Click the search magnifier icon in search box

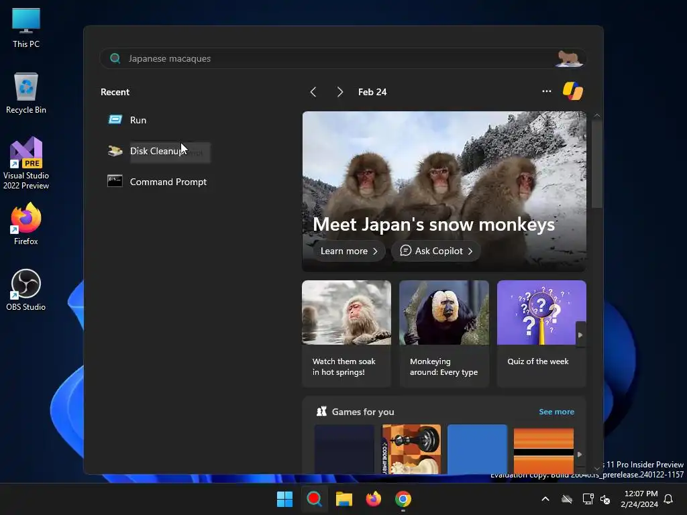coord(115,58)
